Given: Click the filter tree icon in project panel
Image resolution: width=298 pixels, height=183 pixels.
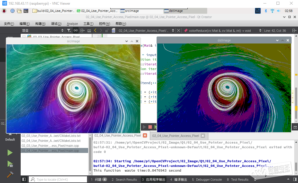Looking at the screenshot, I should coord(69,30).
